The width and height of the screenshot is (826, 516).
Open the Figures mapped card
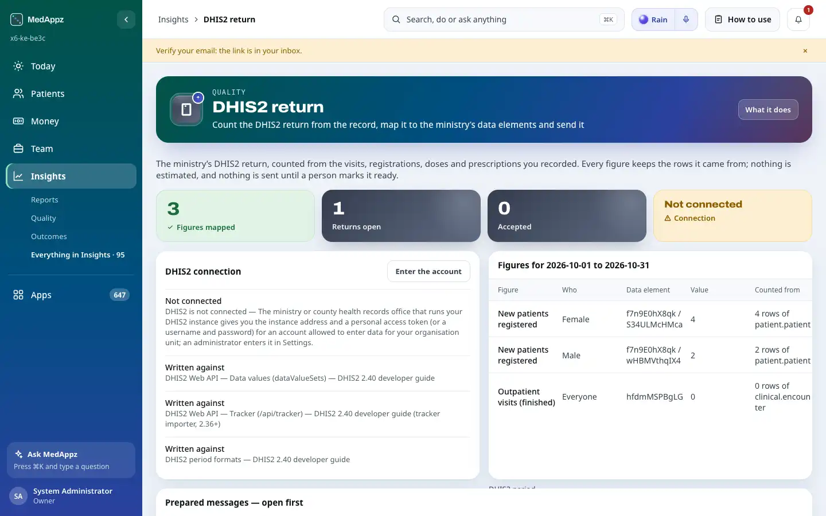coord(235,216)
